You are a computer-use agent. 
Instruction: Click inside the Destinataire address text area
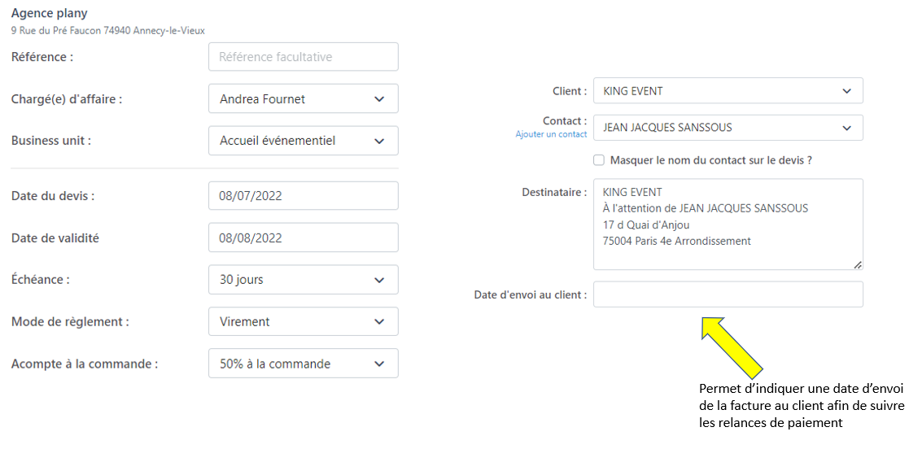(728, 224)
